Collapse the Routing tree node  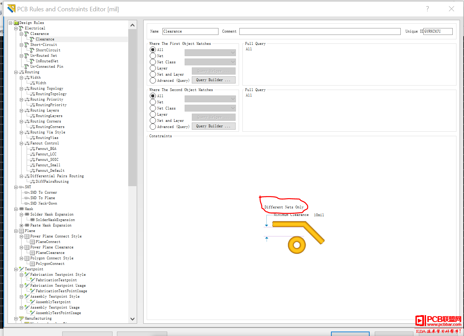click(16, 72)
